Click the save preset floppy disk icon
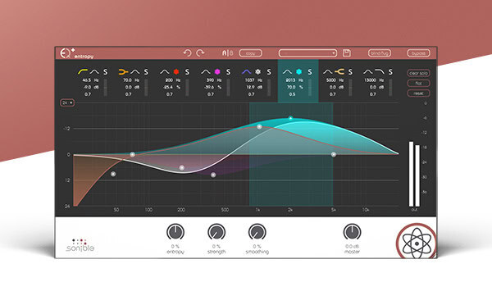The image size is (492, 305). pyautogui.click(x=347, y=53)
